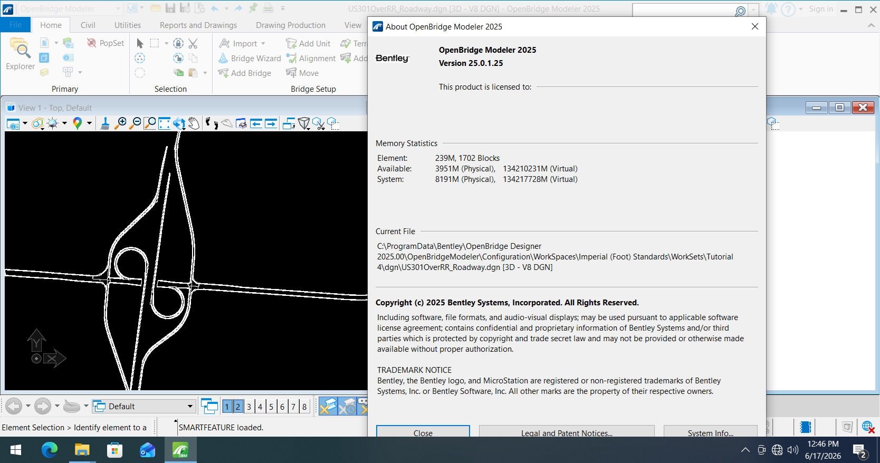
Task: Expand the map background dropdown arrow
Action: click(89, 123)
